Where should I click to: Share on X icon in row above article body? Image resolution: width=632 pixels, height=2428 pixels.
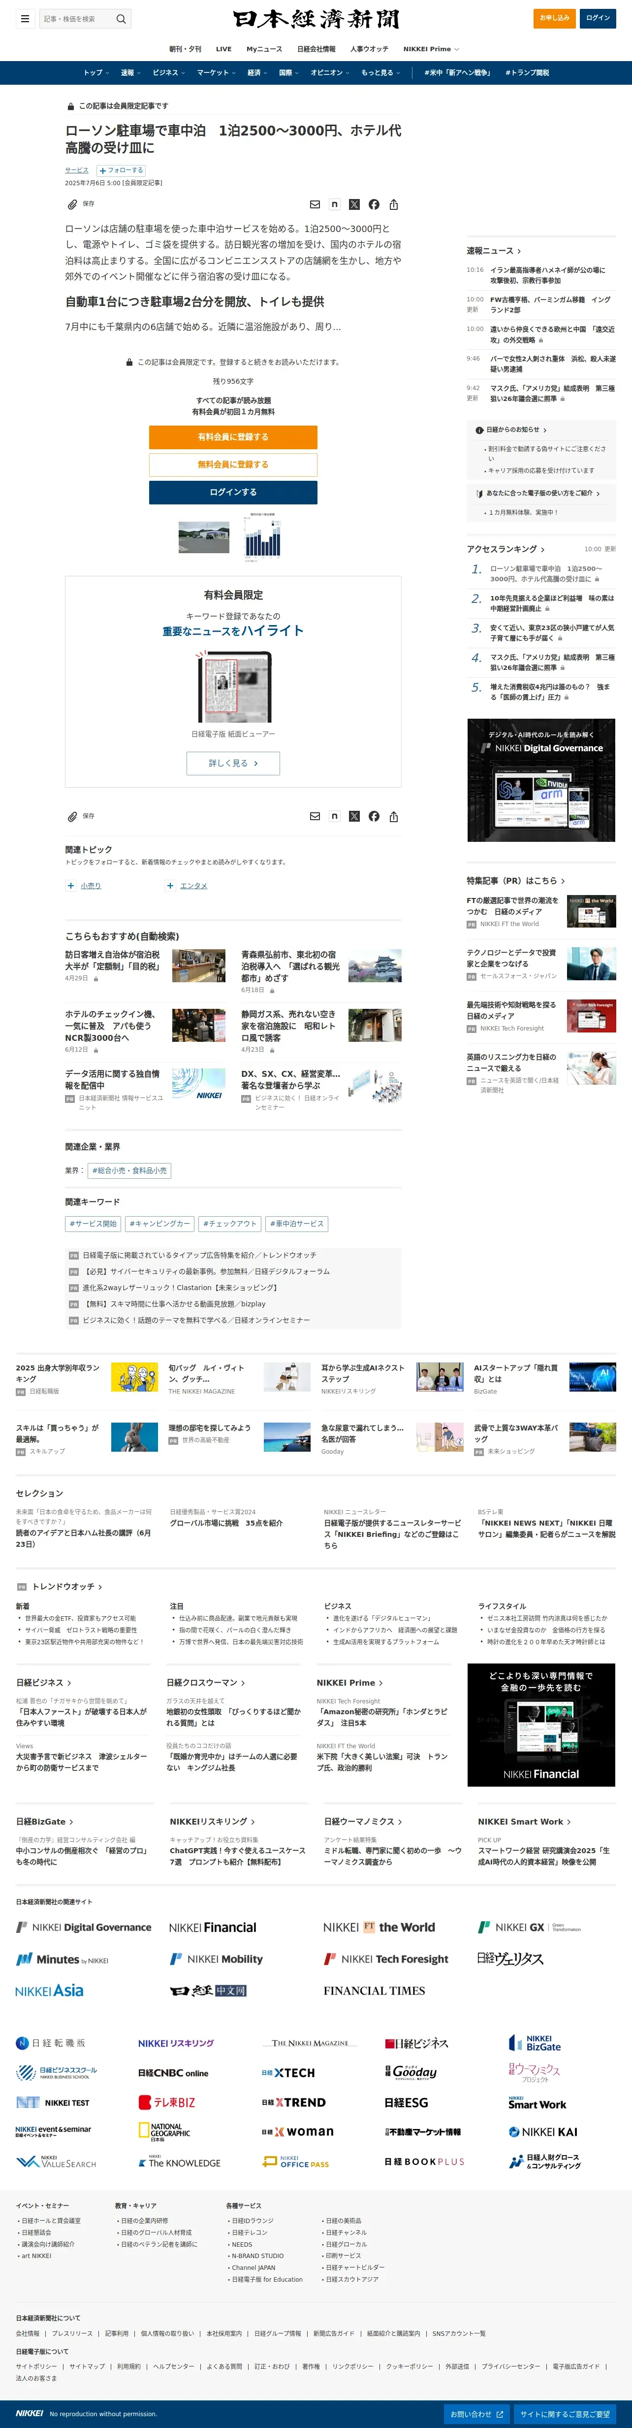point(354,204)
